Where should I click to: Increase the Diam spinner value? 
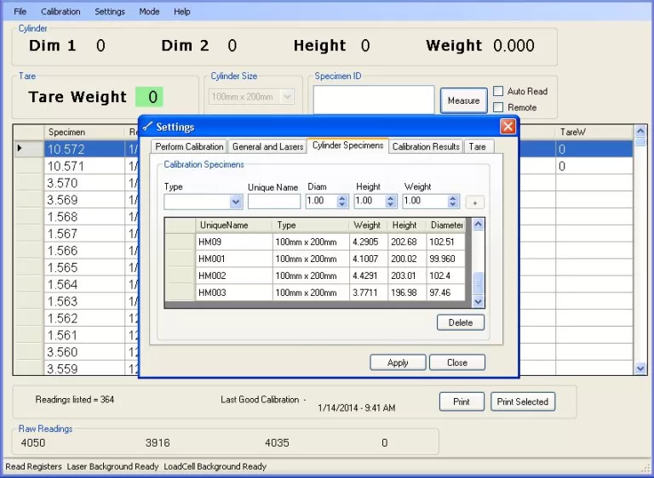point(342,198)
